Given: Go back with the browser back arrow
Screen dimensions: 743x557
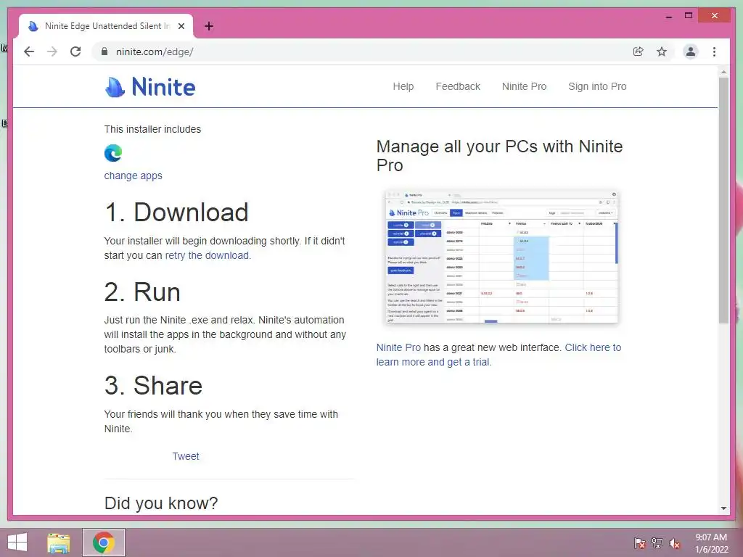Looking at the screenshot, I should coord(29,51).
